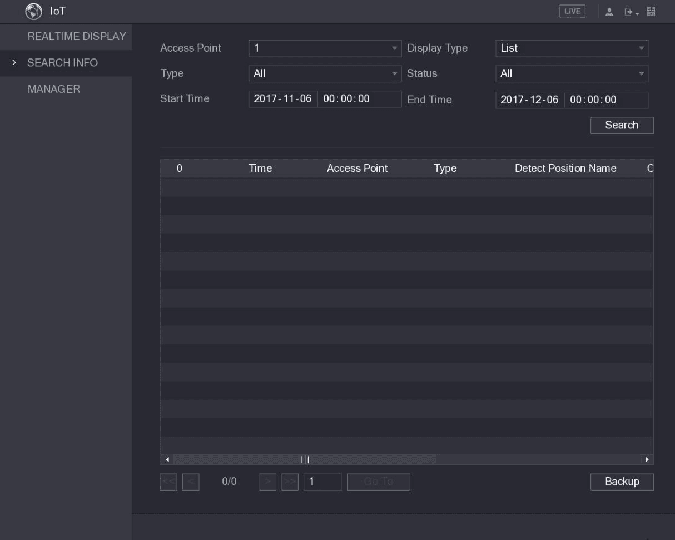The width and height of the screenshot is (675, 540).
Task: Click the horizontal scrollbar thumb
Action: pyautogui.click(x=305, y=459)
